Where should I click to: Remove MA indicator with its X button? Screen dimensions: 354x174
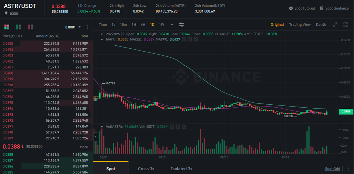coord(195,39)
